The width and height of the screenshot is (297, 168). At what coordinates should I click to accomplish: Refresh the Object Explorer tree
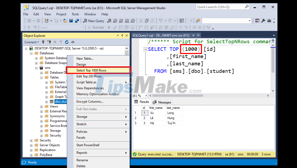click(x=67, y=42)
